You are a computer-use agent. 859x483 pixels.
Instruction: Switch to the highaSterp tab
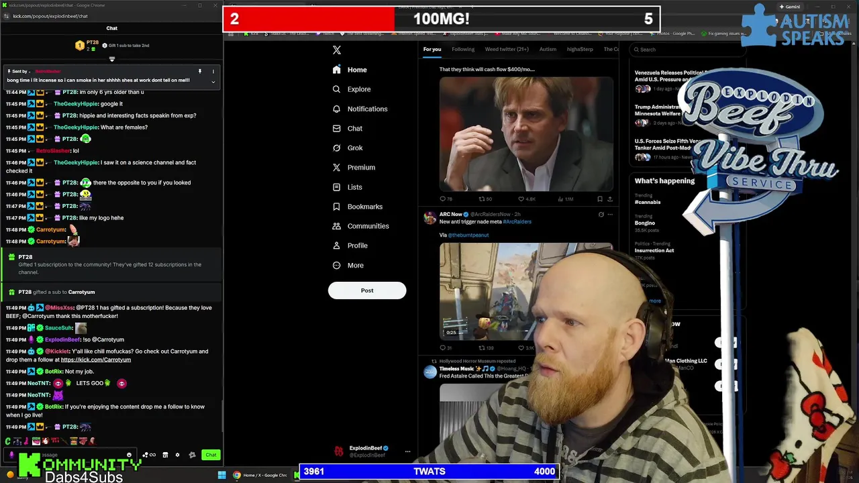click(x=580, y=49)
